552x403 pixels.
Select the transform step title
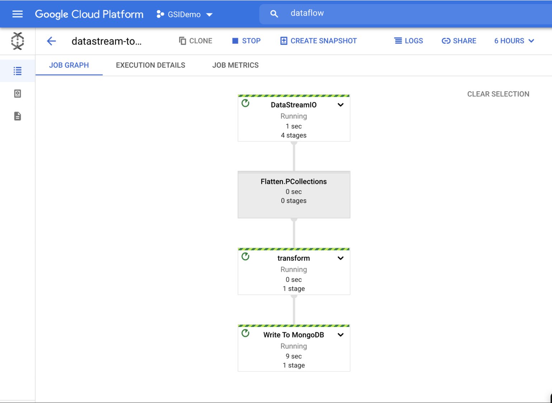[x=294, y=258]
